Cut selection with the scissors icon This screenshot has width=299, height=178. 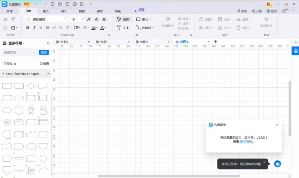coord(5,19)
